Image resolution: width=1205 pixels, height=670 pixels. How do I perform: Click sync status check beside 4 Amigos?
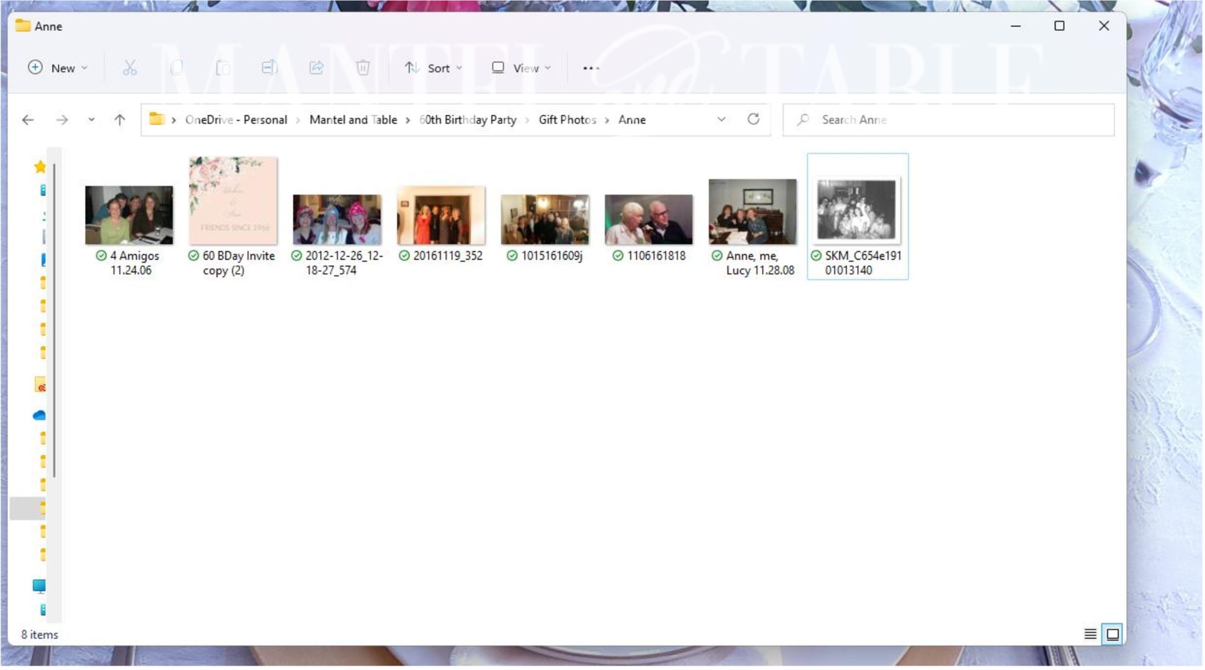[x=101, y=256]
